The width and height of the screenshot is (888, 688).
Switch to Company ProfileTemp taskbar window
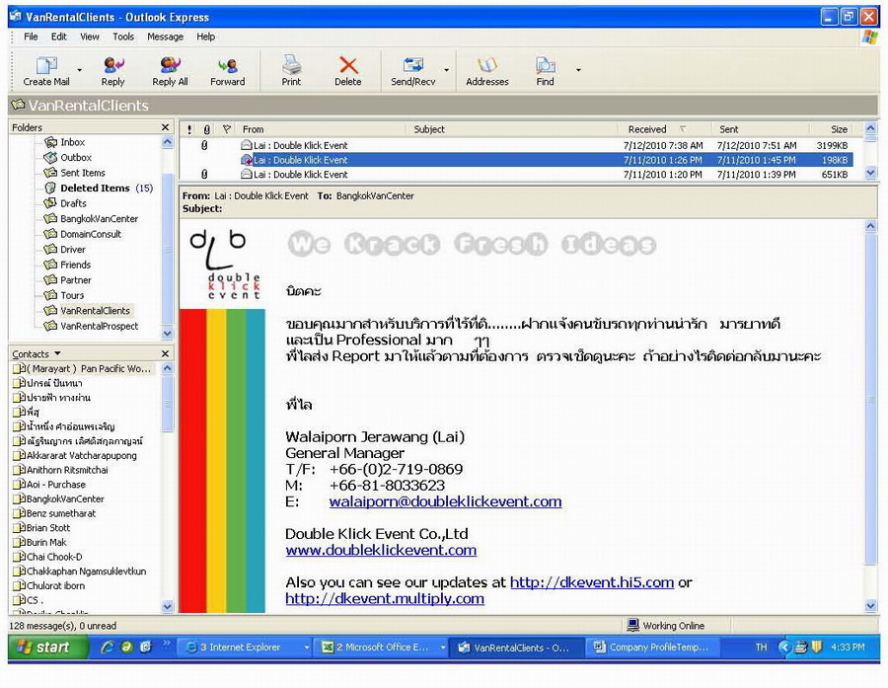[652, 648]
